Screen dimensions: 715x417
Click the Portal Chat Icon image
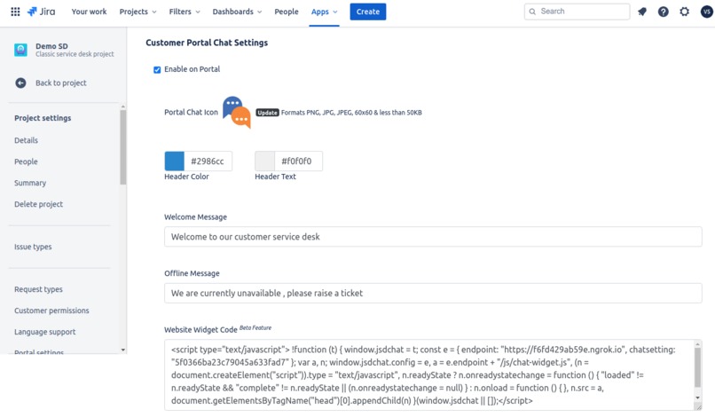[237, 112]
